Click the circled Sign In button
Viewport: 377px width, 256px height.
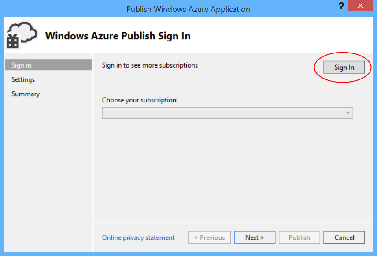[344, 67]
